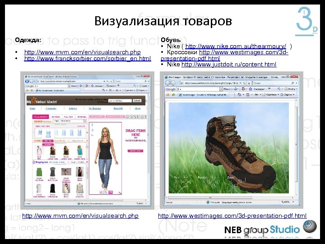325x244 pixels.
Task: Select the Westimages browser tab
Action: coord(204,94)
